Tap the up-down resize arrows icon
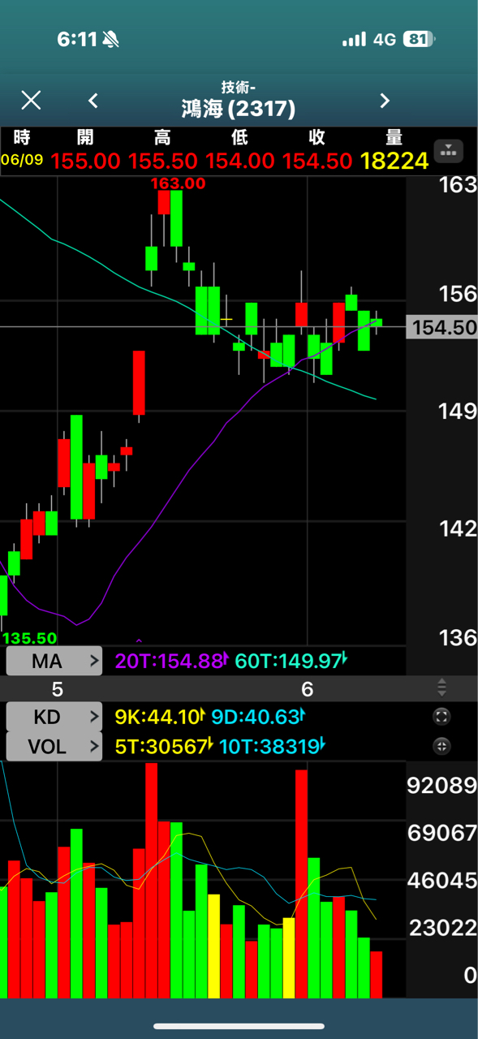This screenshot has width=478, height=1039. click(x=441, y=688)
